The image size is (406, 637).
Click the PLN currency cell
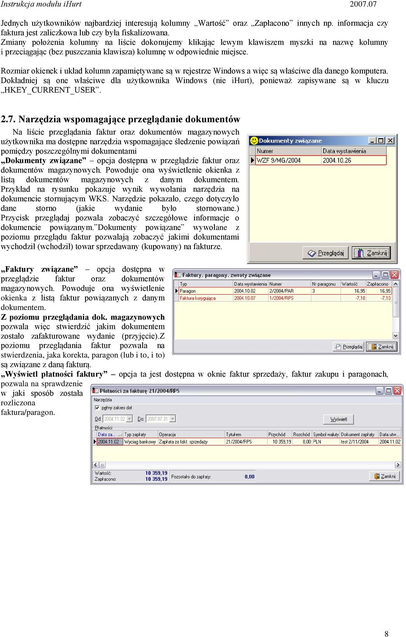[326, 442]
